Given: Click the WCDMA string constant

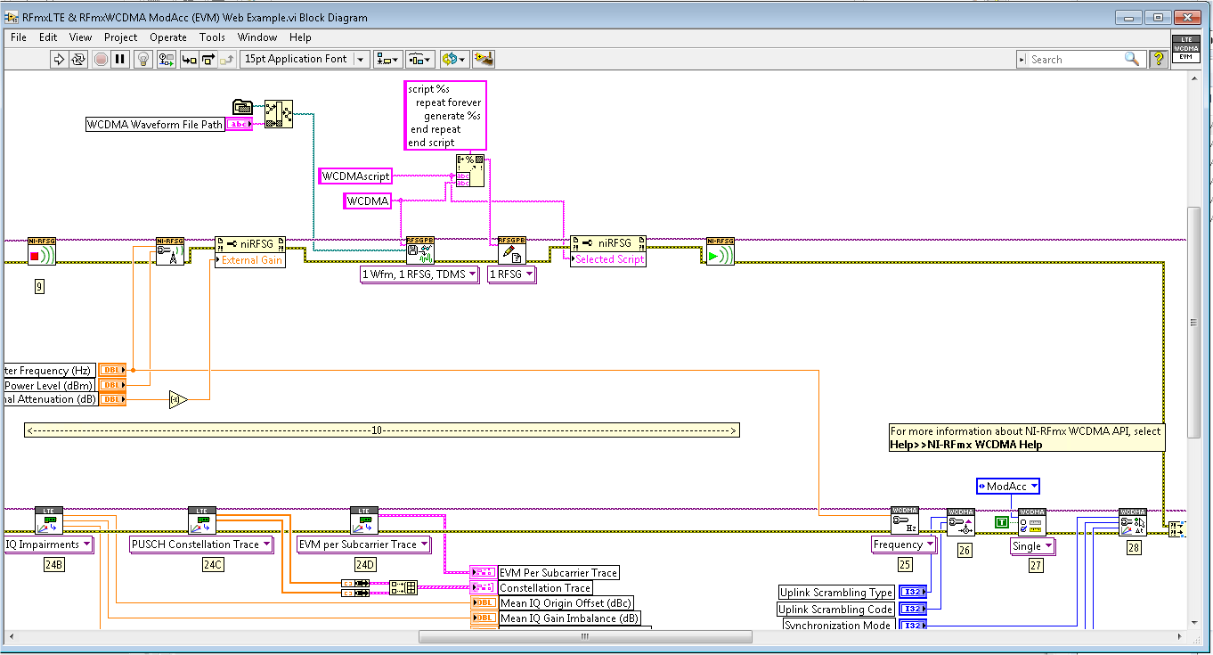Looking at the screenshot, I should (x=368, y=201).
